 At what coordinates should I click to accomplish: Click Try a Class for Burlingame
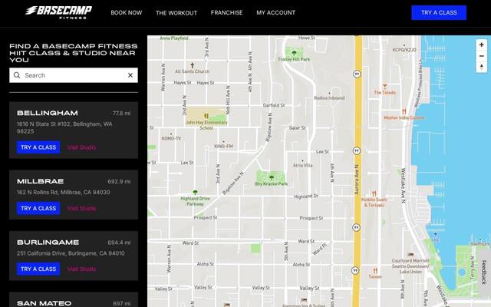[38, 269]
